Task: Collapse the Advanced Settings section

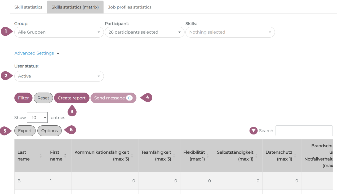Action: (37, 53)
